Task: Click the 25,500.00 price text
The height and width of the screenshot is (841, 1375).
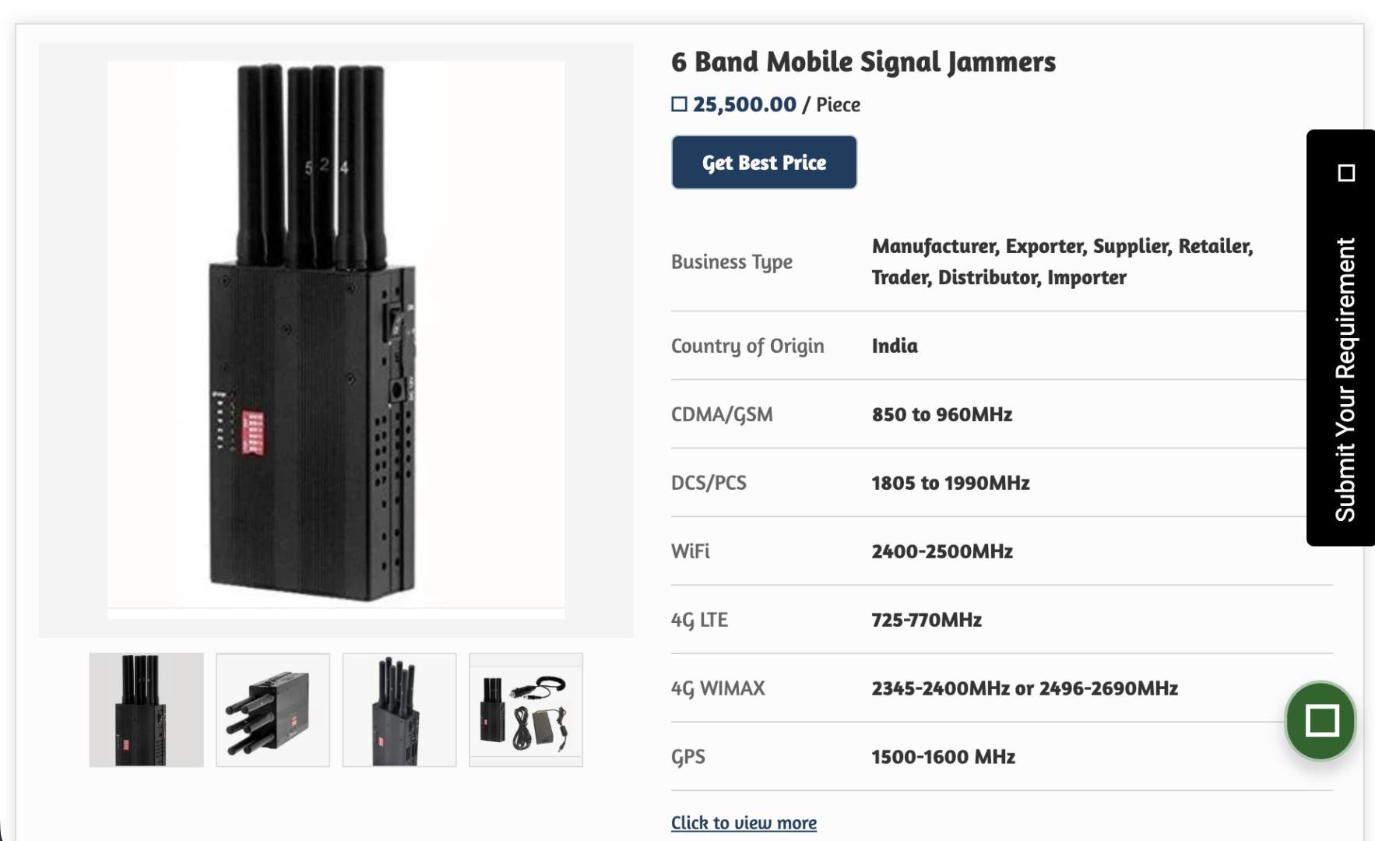Action: (744, 104)
